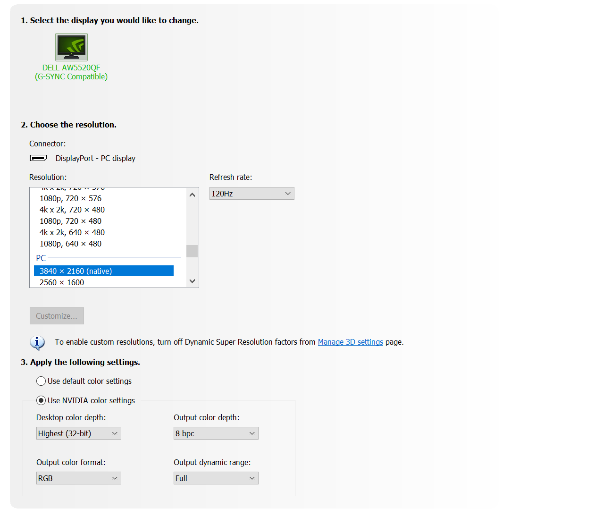
Task: Open the Refresh rate dropdown
Action: click(x=251, y=194)
